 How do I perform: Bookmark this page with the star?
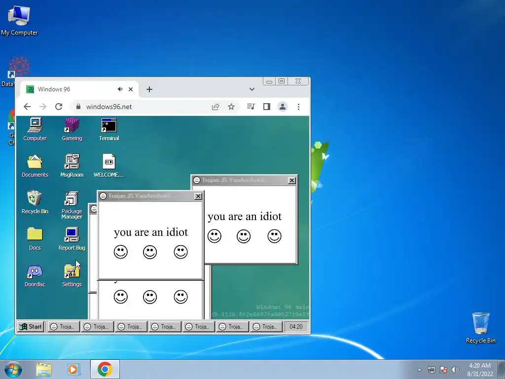coord(231,107)
